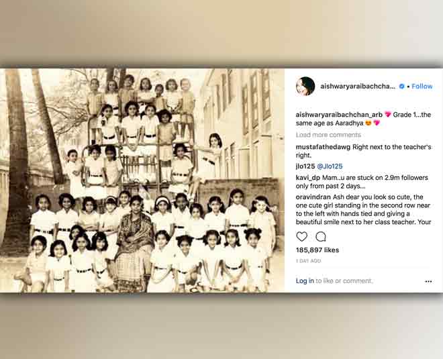Click the blue verified badge
The image size is (443, 359).
[401, 87]
